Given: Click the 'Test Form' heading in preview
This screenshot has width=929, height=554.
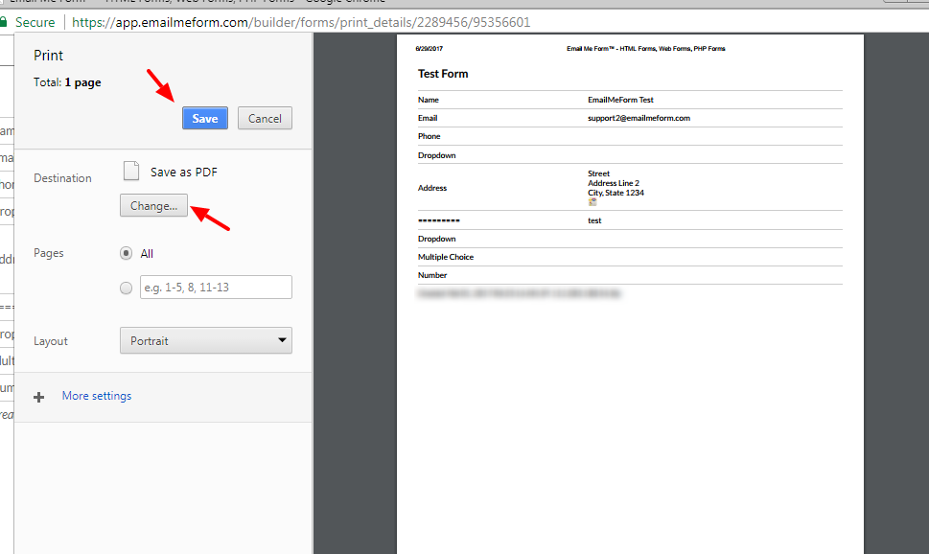Looking at the screenshot, I should pos(443,74).
